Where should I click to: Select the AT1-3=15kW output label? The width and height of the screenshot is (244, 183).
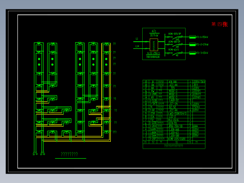[x=202, y=53]
